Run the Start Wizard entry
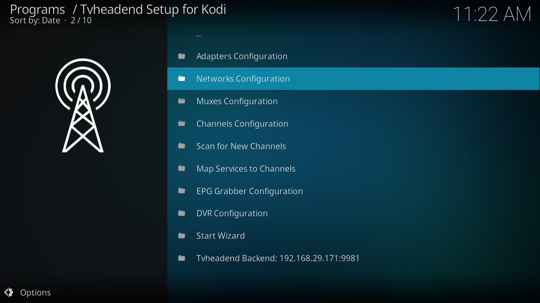540x303 pixels. (220, 236)
